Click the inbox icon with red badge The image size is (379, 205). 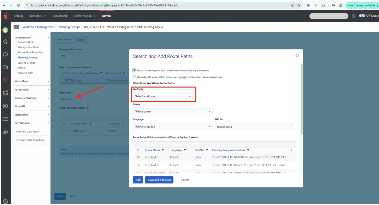5,93
